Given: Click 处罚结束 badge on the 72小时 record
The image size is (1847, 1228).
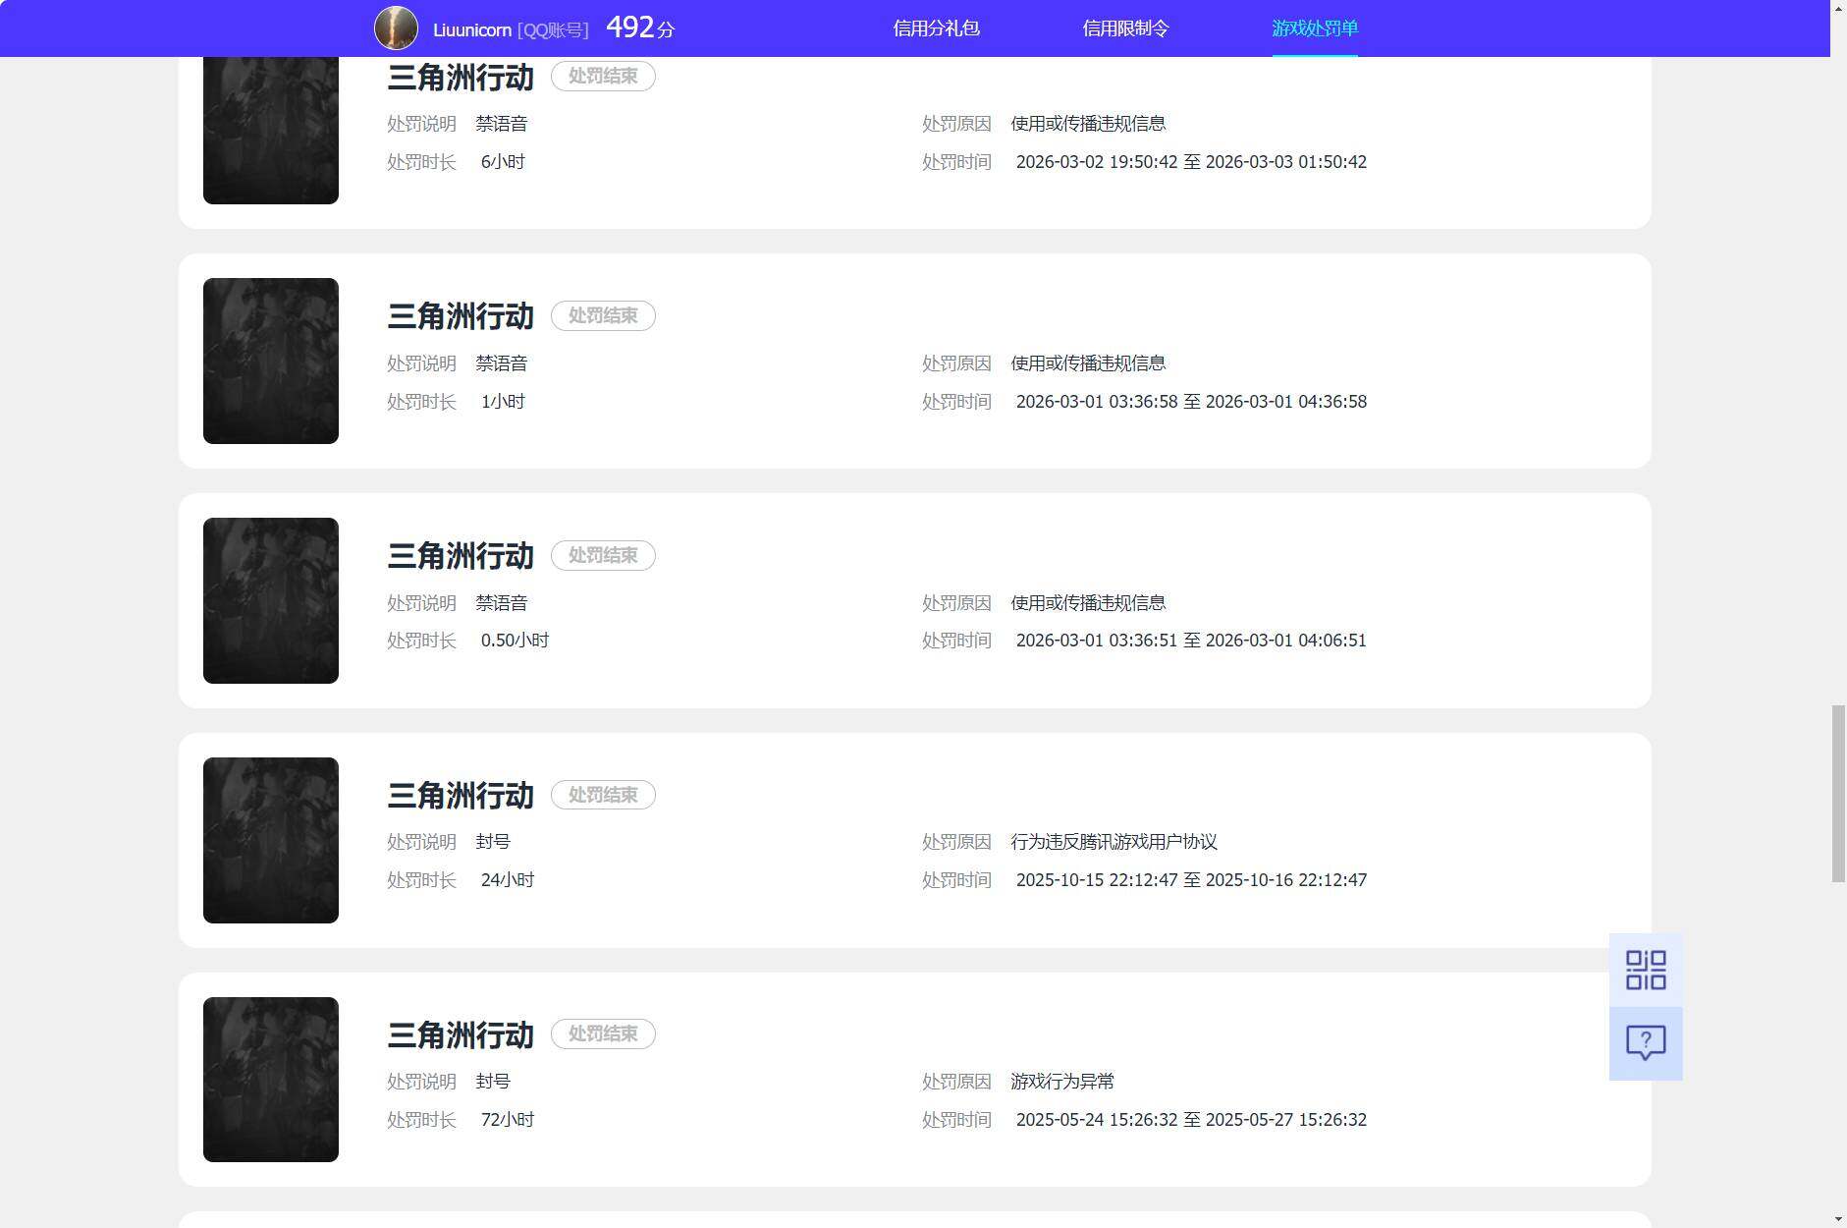Looking at the screenshot, I should tap(603, 1033).
